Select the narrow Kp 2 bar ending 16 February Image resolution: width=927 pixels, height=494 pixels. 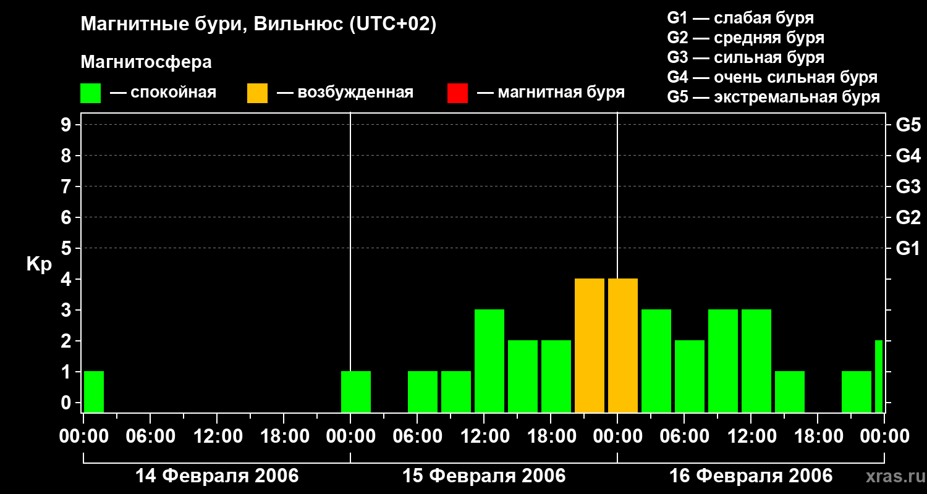pos(879,377)
